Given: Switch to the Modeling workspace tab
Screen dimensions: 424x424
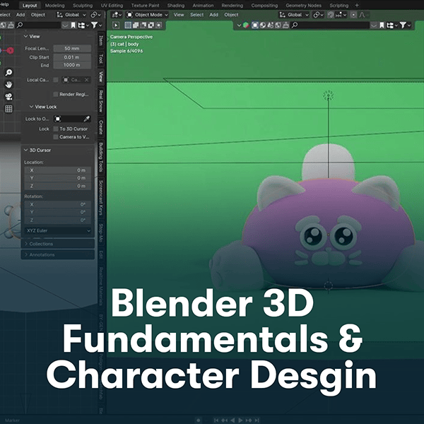Looking at the screenshot, I should 54,6.
